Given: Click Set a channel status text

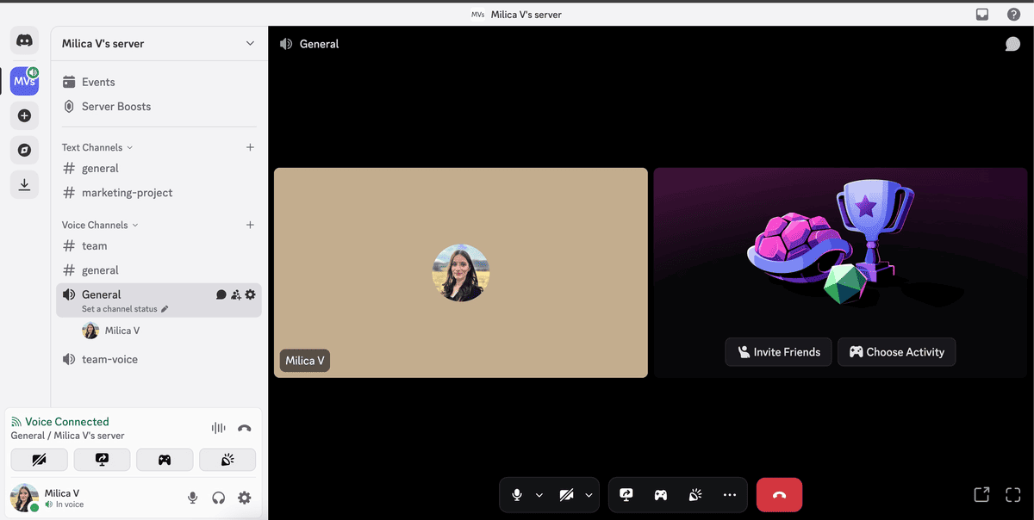Looking at the screenshot, I should point(120,309).
